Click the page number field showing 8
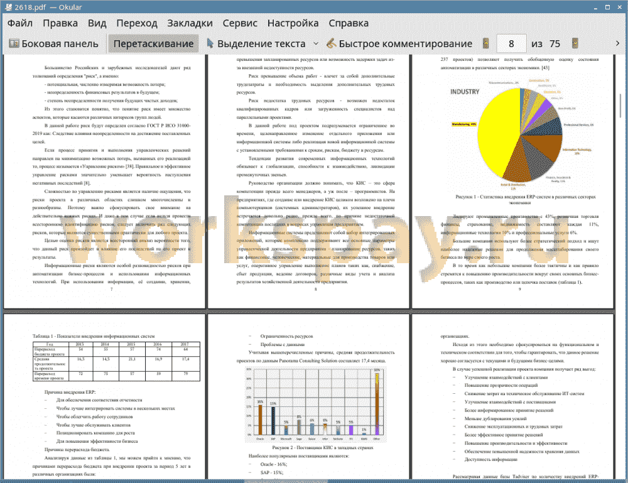 (511, 44)
